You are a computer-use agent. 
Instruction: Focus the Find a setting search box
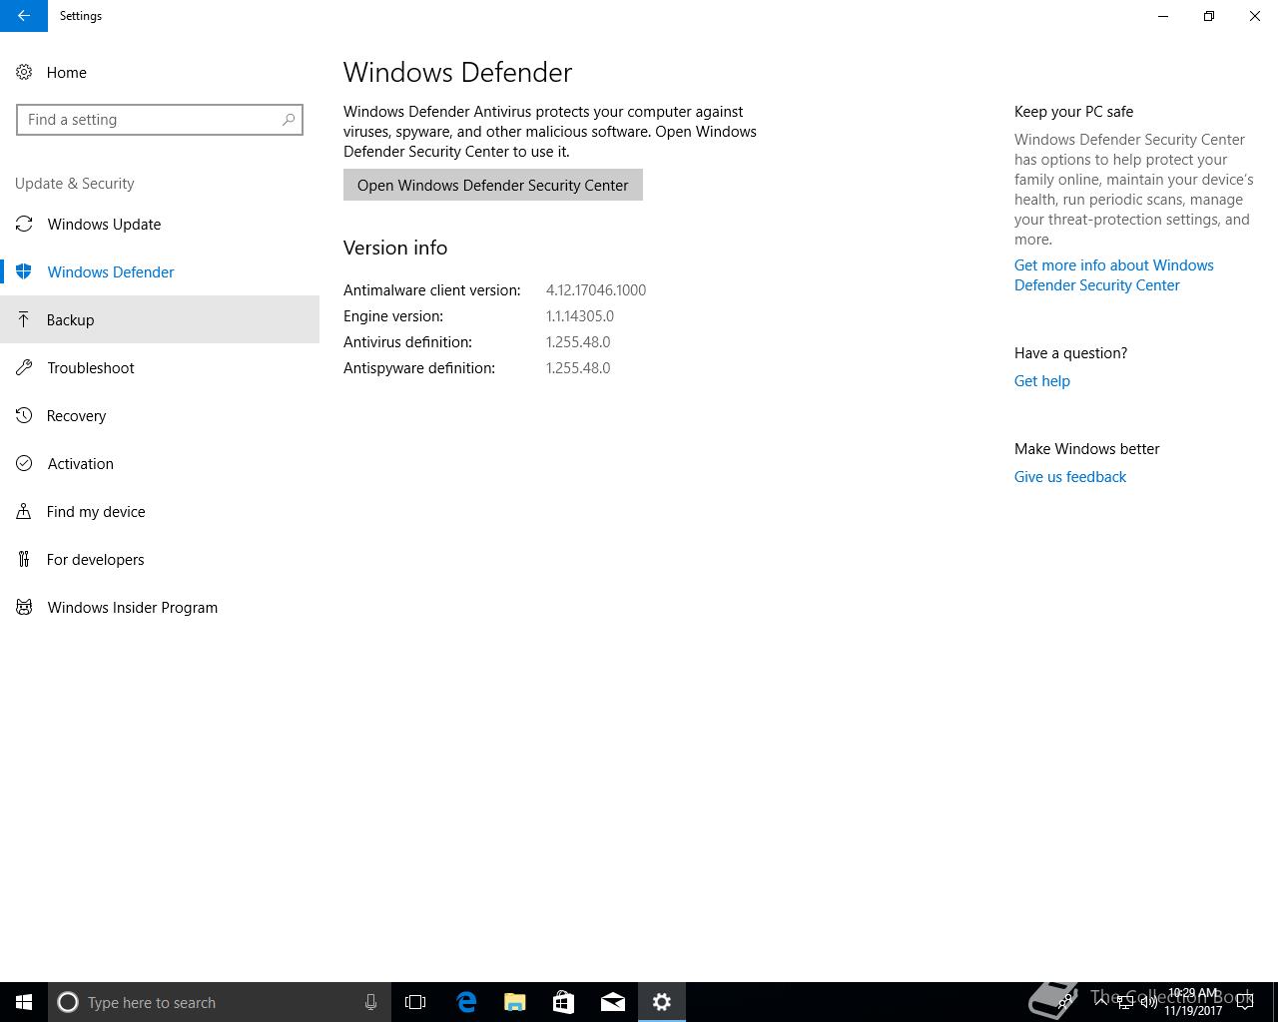pos(160,120)
